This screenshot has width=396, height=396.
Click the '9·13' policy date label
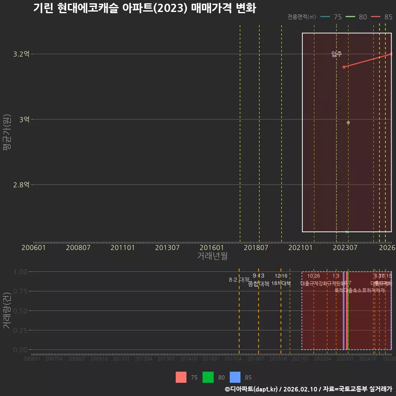[x=259, y=276]
